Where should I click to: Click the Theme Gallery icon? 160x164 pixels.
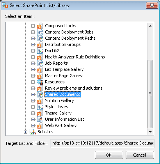click(x=40, y=113)
